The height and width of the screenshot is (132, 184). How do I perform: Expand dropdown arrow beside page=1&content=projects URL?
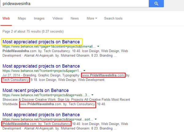[x=98, y=46]
